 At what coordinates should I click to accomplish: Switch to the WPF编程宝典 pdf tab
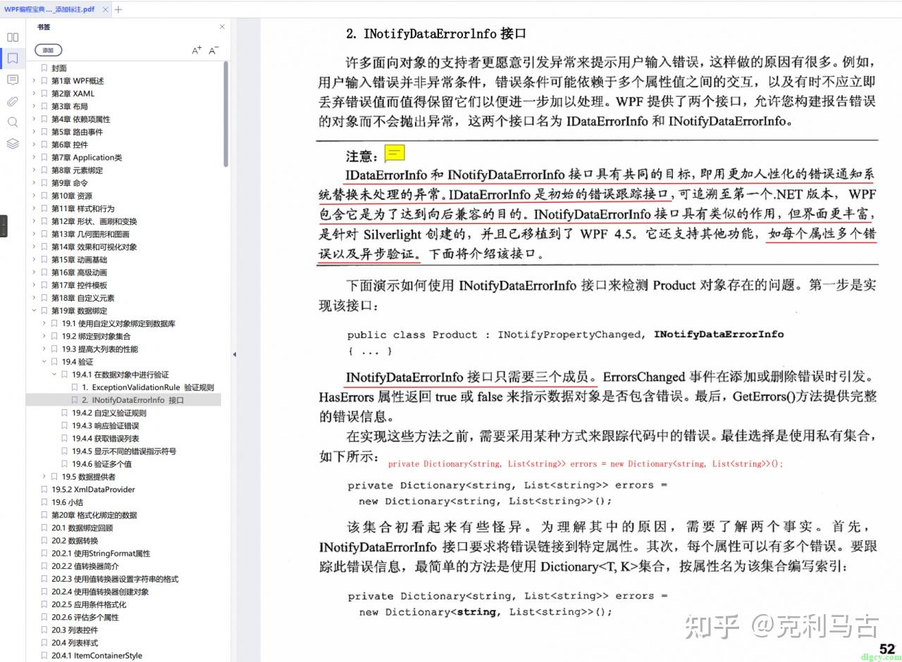point(49,9)
